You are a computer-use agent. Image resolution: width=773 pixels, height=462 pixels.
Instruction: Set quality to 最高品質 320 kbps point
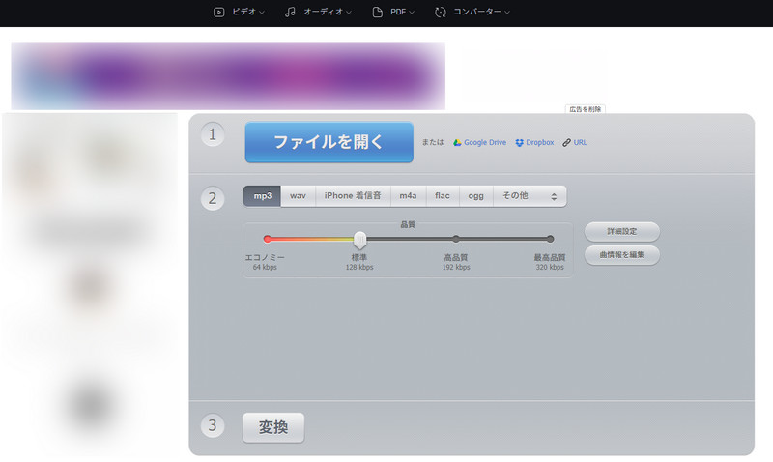pyautogui.click(x=550, y=239)
